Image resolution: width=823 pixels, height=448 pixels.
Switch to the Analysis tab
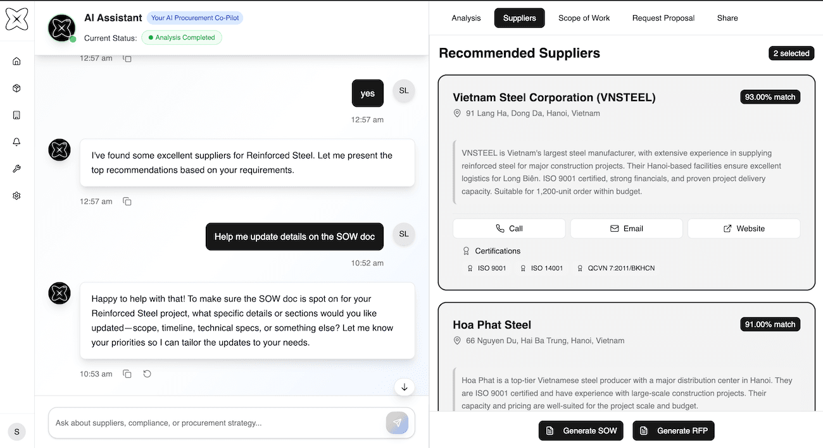pyautogui.click(x=466, y=18)
